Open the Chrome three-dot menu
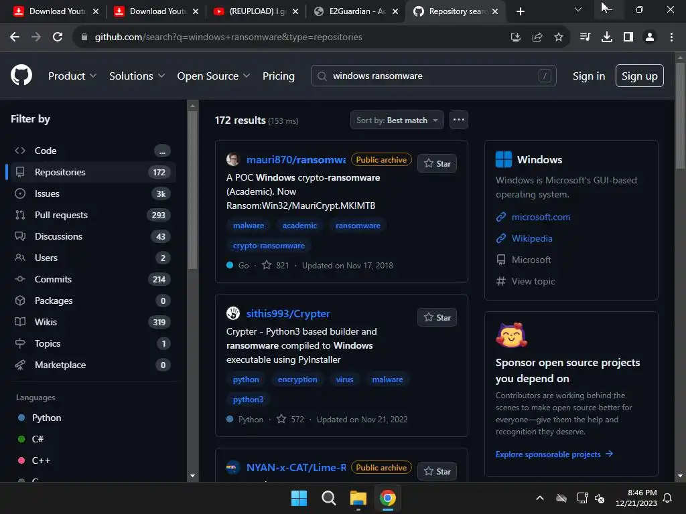This screenshot has height=514, width=686. (671, 37)
